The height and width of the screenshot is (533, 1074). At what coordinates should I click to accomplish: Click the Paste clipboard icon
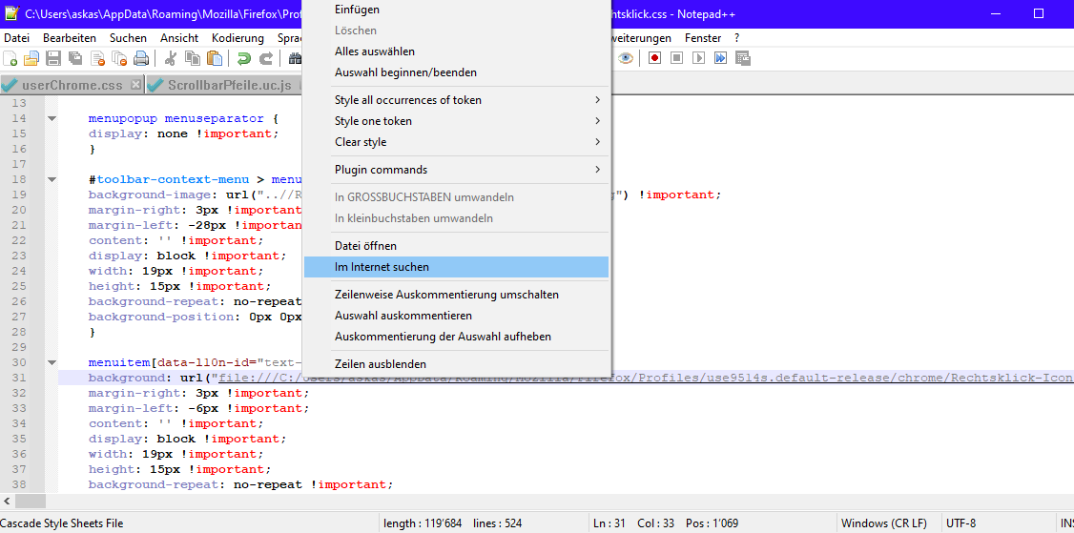215,58
